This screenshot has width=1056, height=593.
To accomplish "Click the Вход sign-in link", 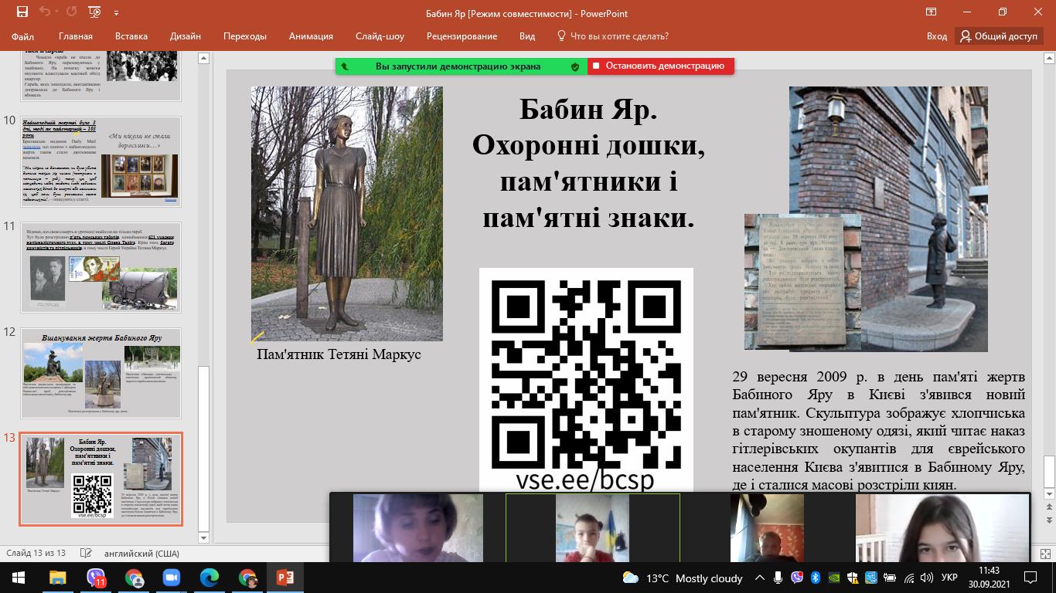I will 937,36.
